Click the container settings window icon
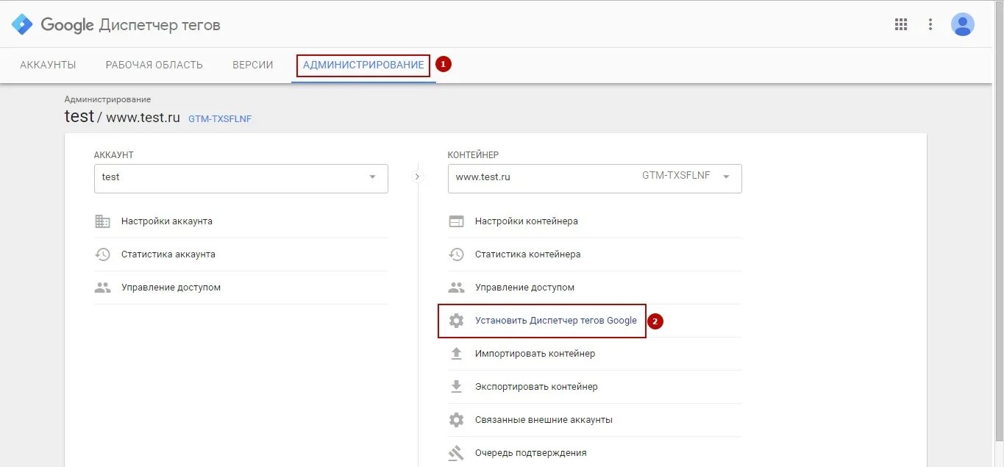The height and width of the screenshot is (467, 1004). point(456,221)
